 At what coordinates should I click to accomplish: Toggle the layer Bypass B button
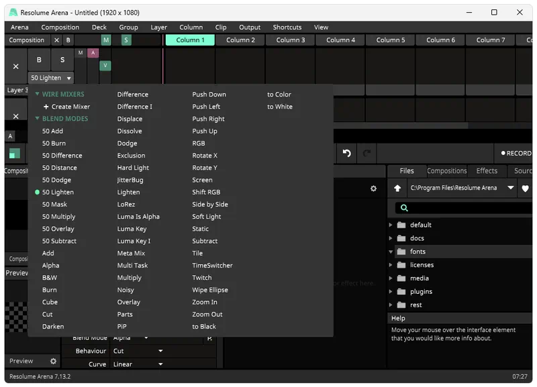pyautogui.click(x=39, y=60)
